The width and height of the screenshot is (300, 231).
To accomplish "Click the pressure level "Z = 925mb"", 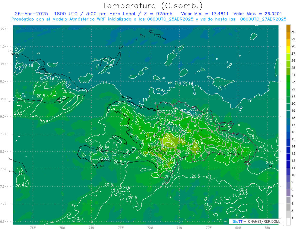I will (x=159, y=14).
